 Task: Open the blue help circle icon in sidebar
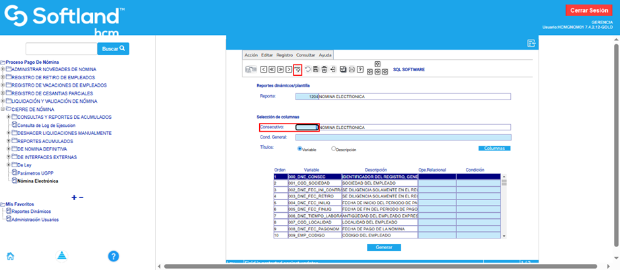click(x=114, y=256)
